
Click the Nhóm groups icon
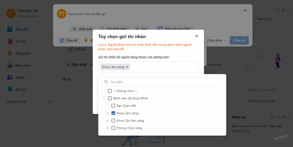(x=10, y=77)
